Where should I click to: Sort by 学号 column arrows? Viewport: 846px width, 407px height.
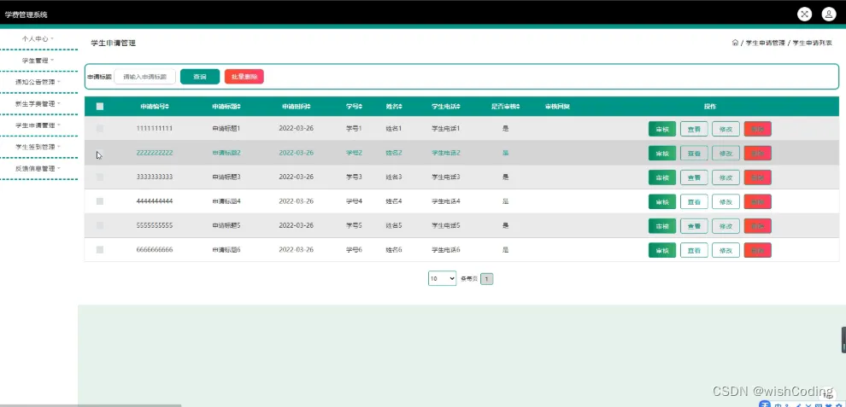click(x=361, y=107)
